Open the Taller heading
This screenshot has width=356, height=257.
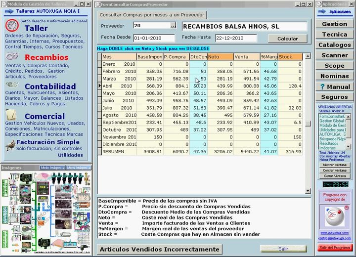coord(36,28)
